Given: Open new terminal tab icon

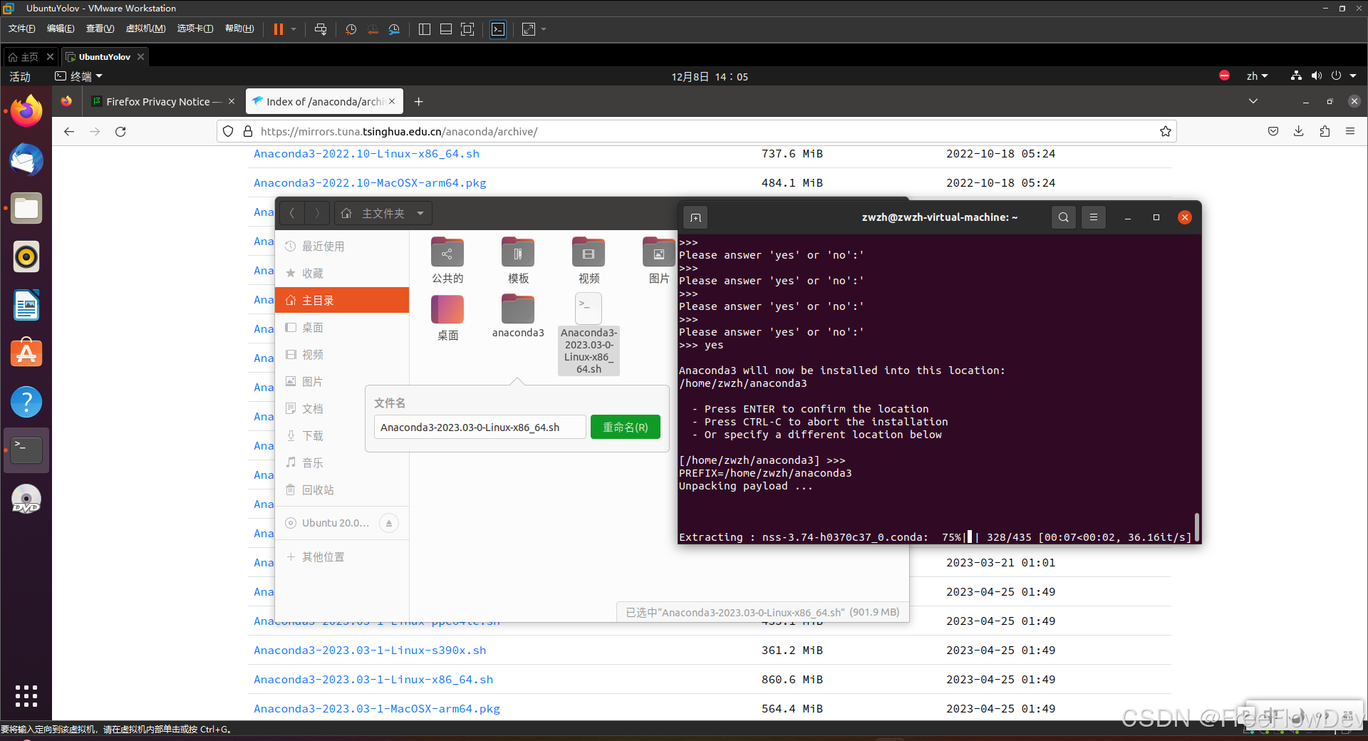Looking at the screenshot, I should (x=695, y=217).
